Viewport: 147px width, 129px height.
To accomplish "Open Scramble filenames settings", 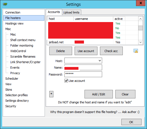I will [23, 57].
